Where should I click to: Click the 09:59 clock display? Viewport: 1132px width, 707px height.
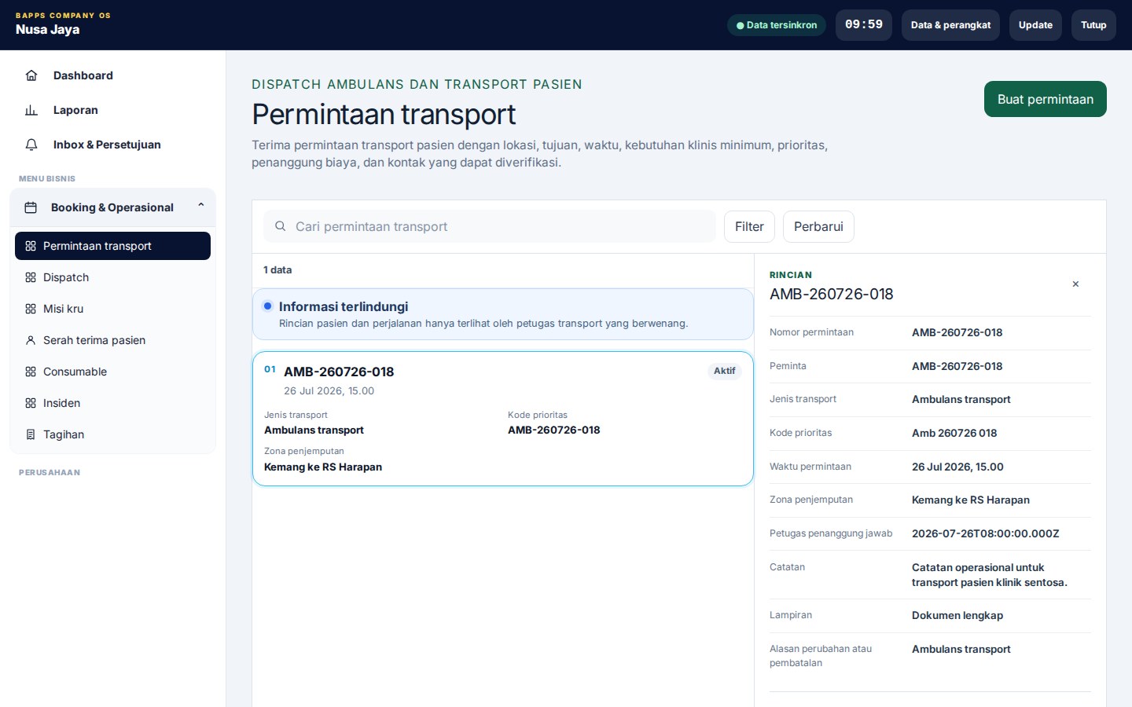tap(864, 25)
